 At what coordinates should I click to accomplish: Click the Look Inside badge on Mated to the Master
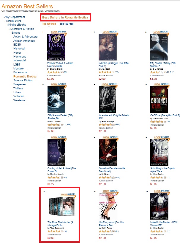(x=162, y=191)
